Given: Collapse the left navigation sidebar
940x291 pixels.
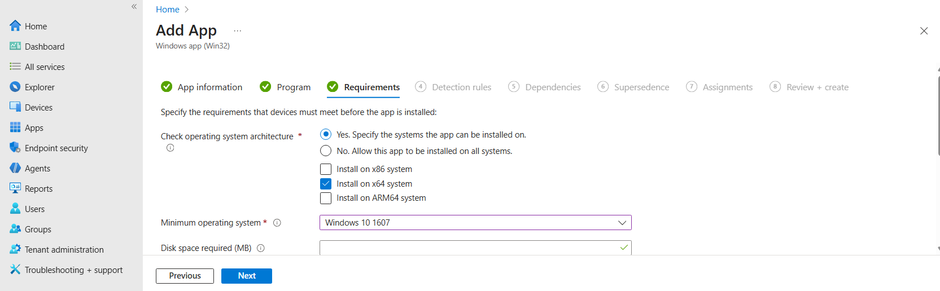Looking at the screenshot, I should click(134, 7).
